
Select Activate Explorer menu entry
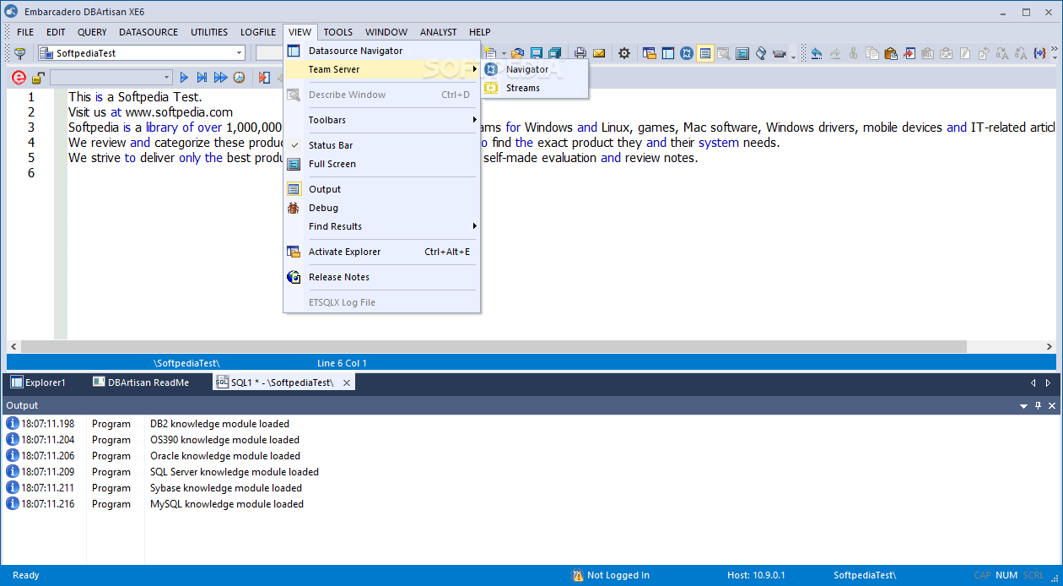(381, 252)
